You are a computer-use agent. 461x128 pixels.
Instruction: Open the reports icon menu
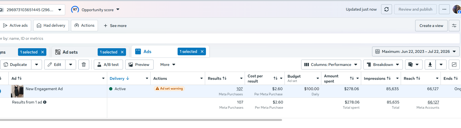(x=414, y=65)
